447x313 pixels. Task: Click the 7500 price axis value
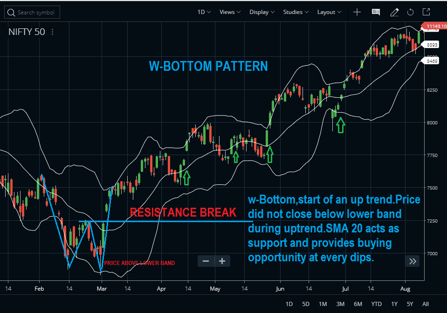pyautogui.click(x=432, y=188)
